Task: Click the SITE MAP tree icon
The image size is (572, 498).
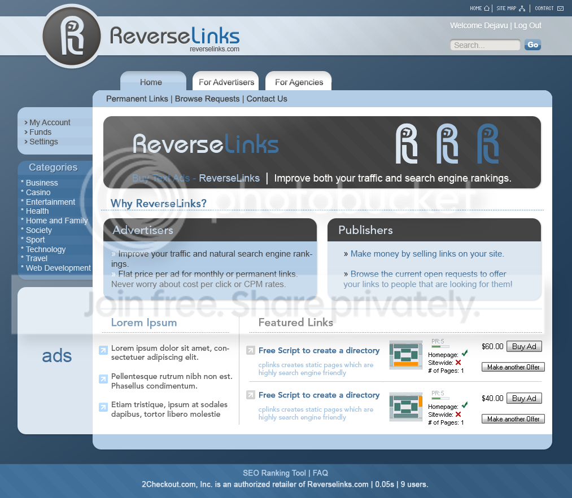Action: (522, 8)
